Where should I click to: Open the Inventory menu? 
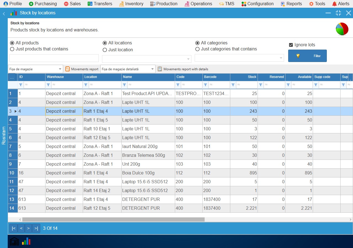[131, 4]
